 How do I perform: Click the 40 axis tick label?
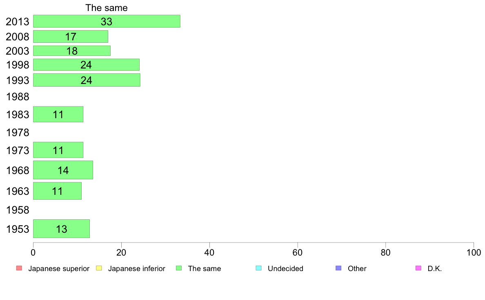(209, 253)
